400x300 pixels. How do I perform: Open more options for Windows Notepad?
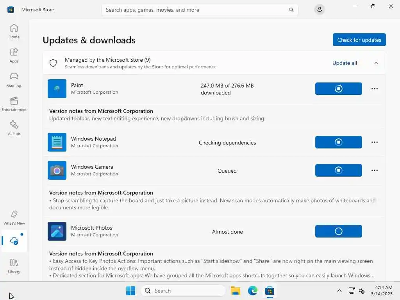[x=375, y=142]
